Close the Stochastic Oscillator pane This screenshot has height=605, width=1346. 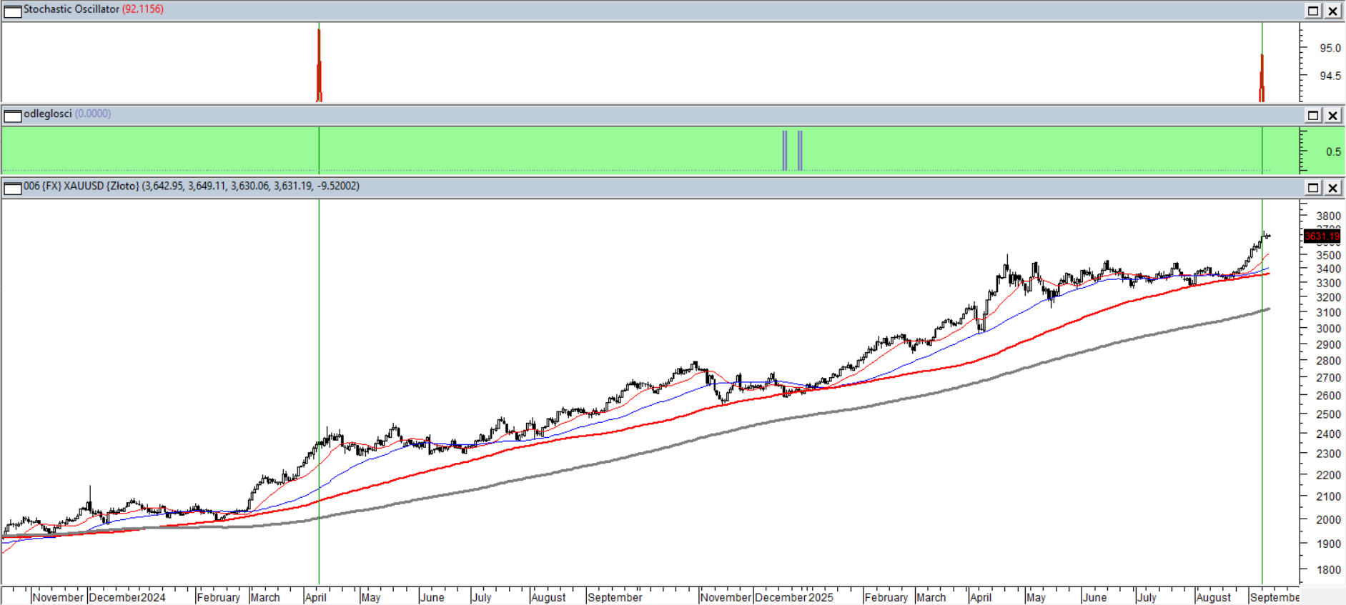tap(1333, 11)
